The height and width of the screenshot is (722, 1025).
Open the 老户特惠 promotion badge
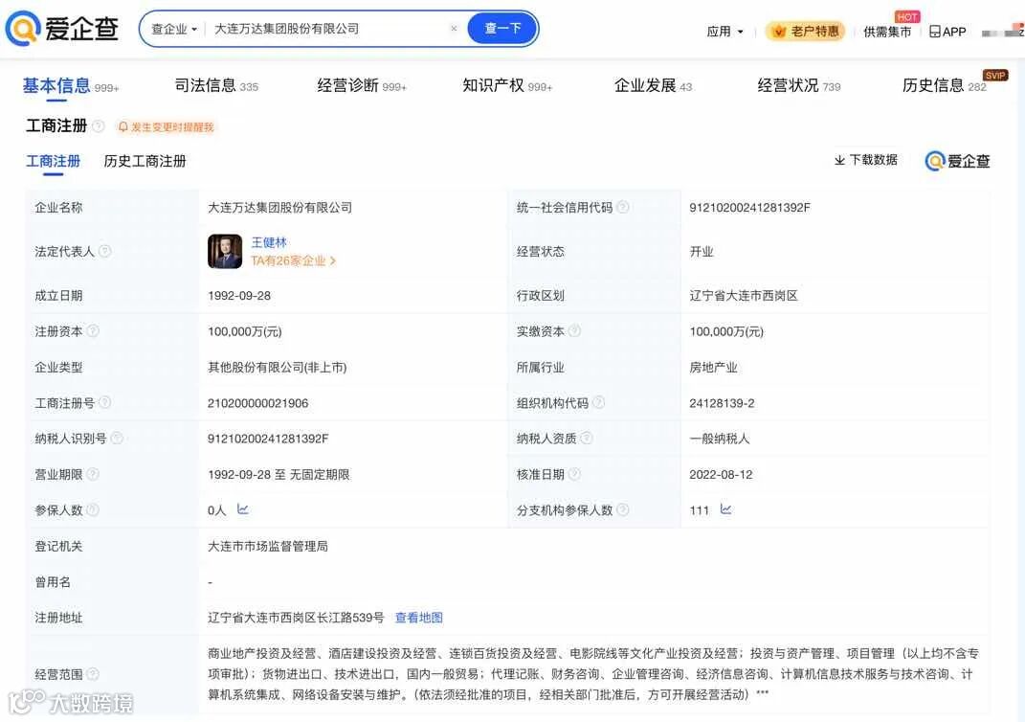(806, 31)
